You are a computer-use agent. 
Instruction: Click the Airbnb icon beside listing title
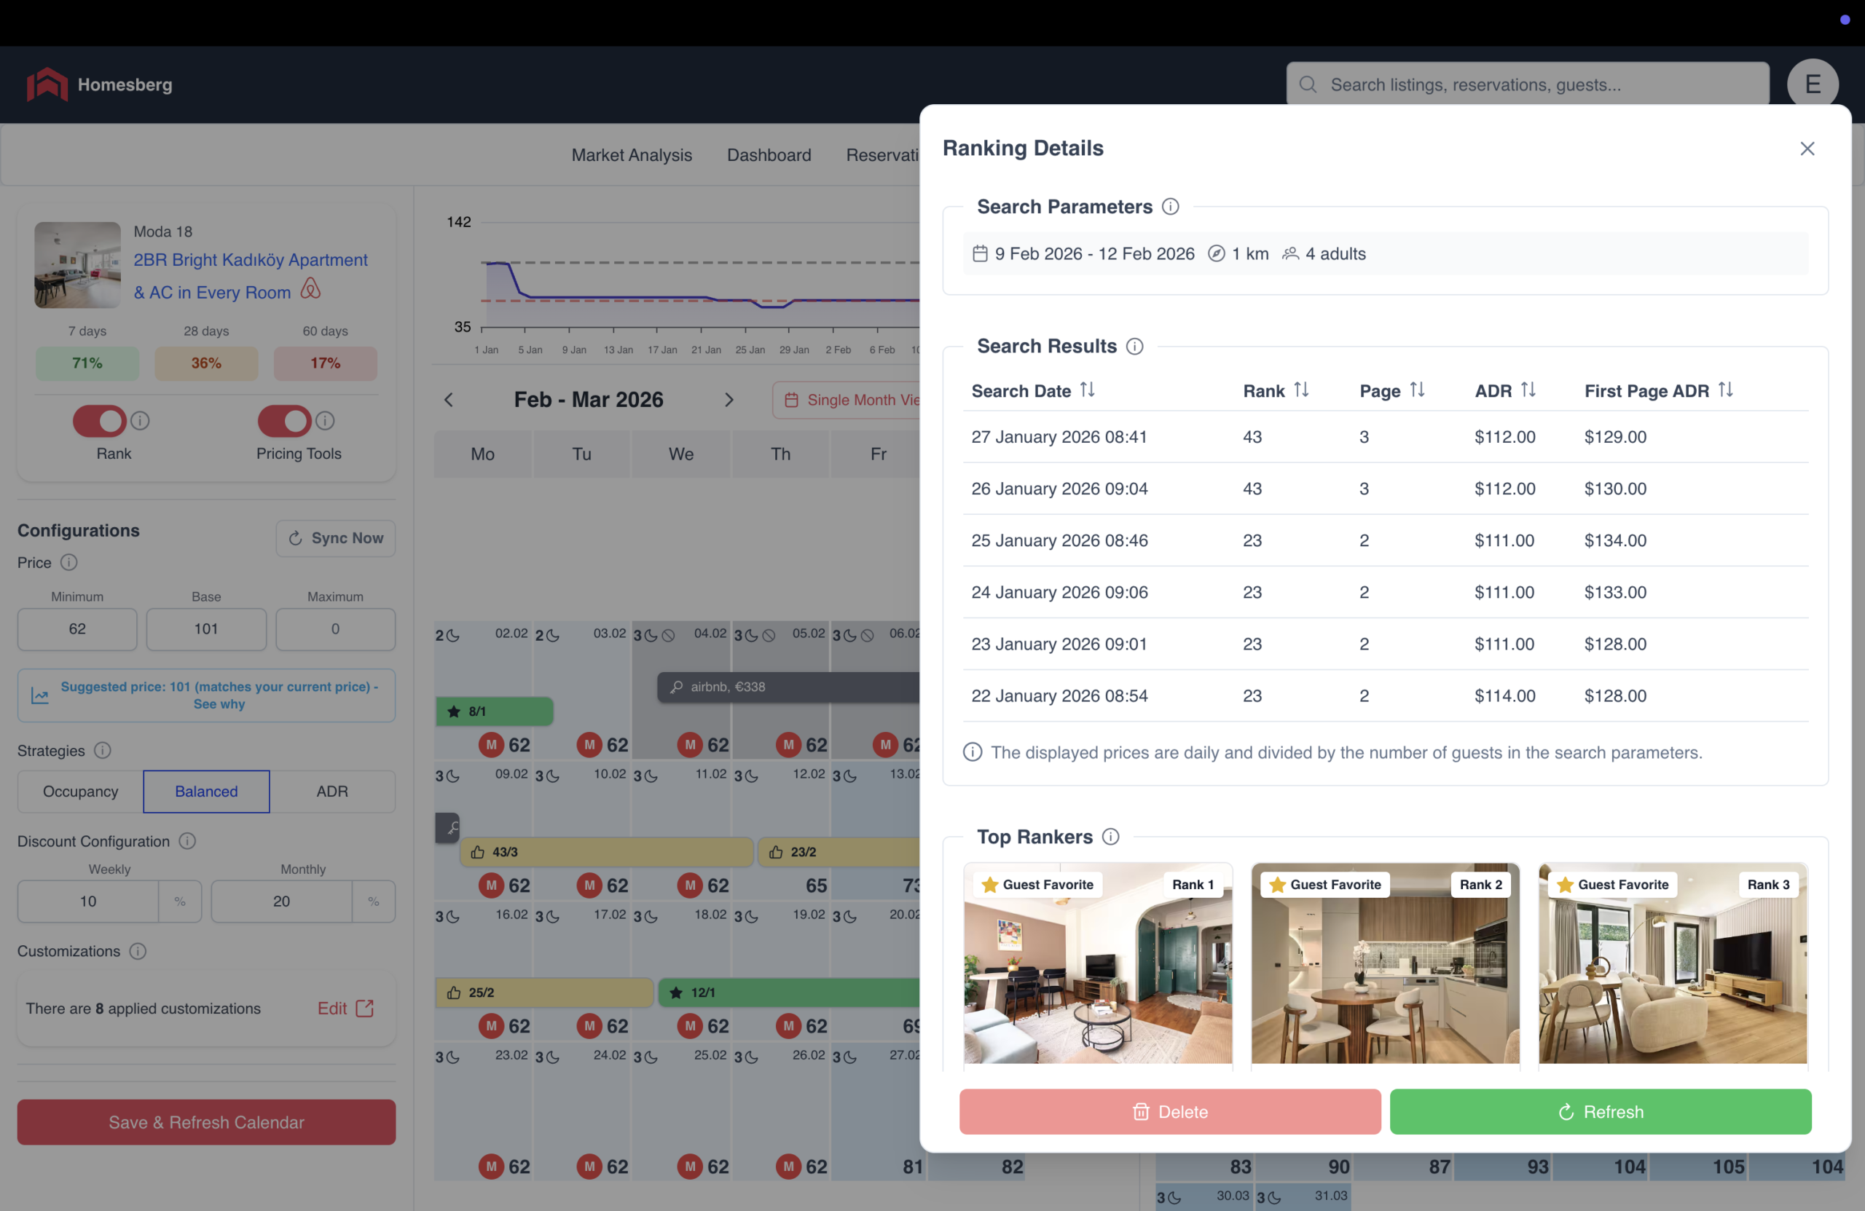tap(311, 290)
